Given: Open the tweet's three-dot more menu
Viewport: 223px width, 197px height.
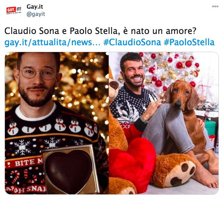Looking at the screenshot, I should [215, 6].
